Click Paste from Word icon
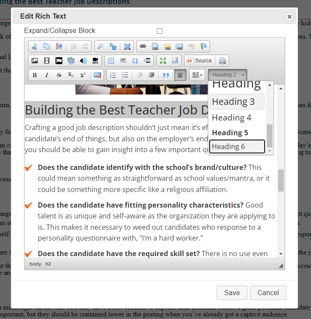 (x=59, y=46)
